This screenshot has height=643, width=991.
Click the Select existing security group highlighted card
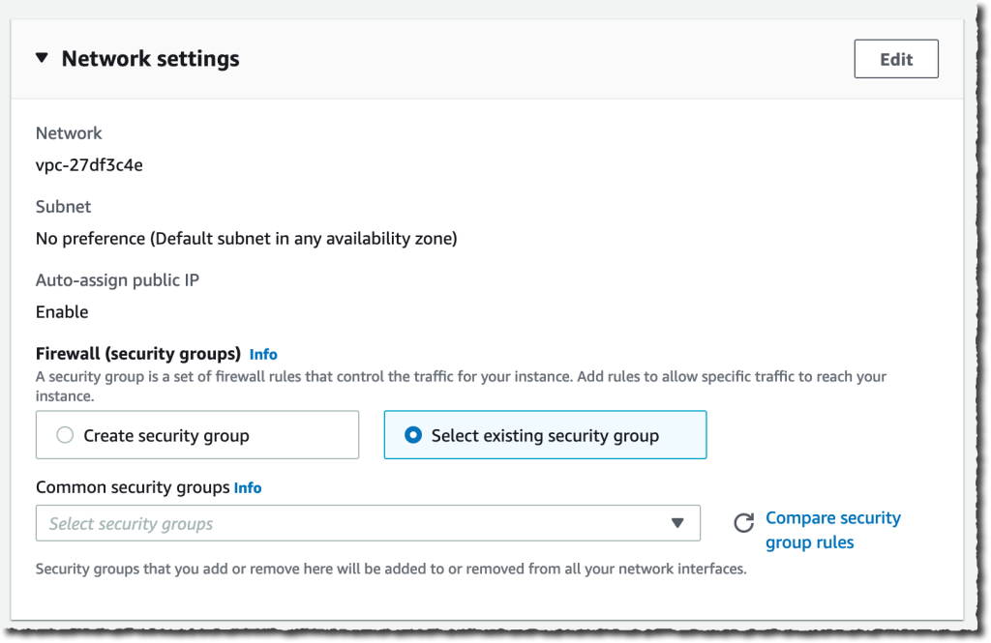tap(545, 435)
